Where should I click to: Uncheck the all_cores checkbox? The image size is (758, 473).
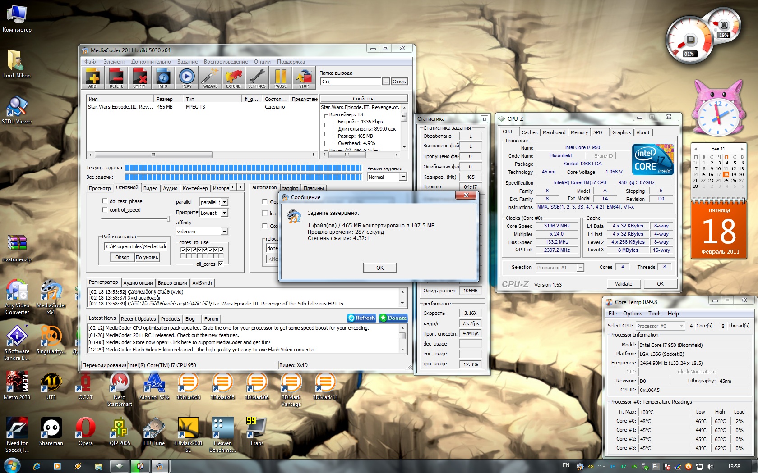tap(221, 264)
